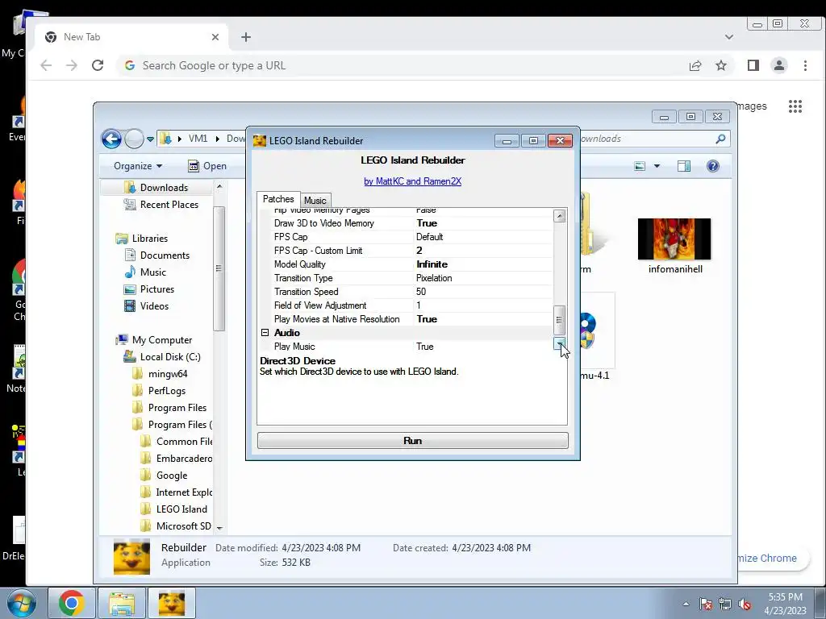Click the property grid scroll down arrow
This screenshot has width=826, height=619.
559,344
